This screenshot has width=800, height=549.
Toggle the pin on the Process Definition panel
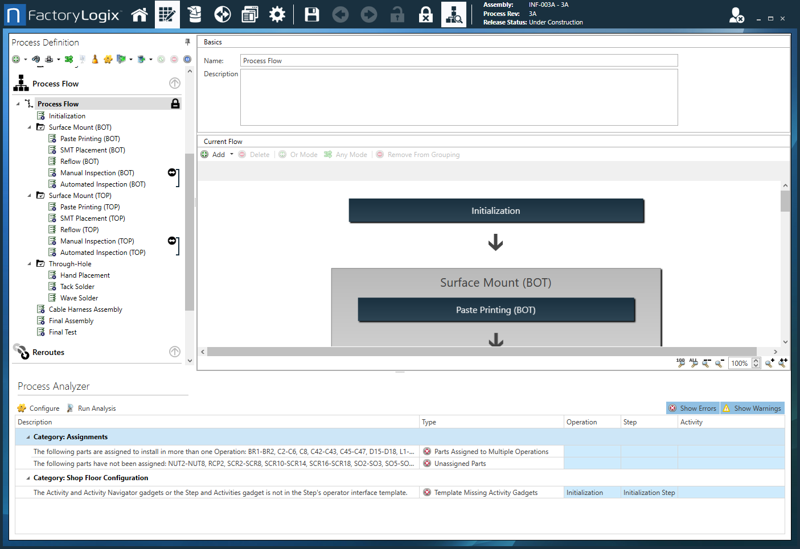[x=187, y=42]
